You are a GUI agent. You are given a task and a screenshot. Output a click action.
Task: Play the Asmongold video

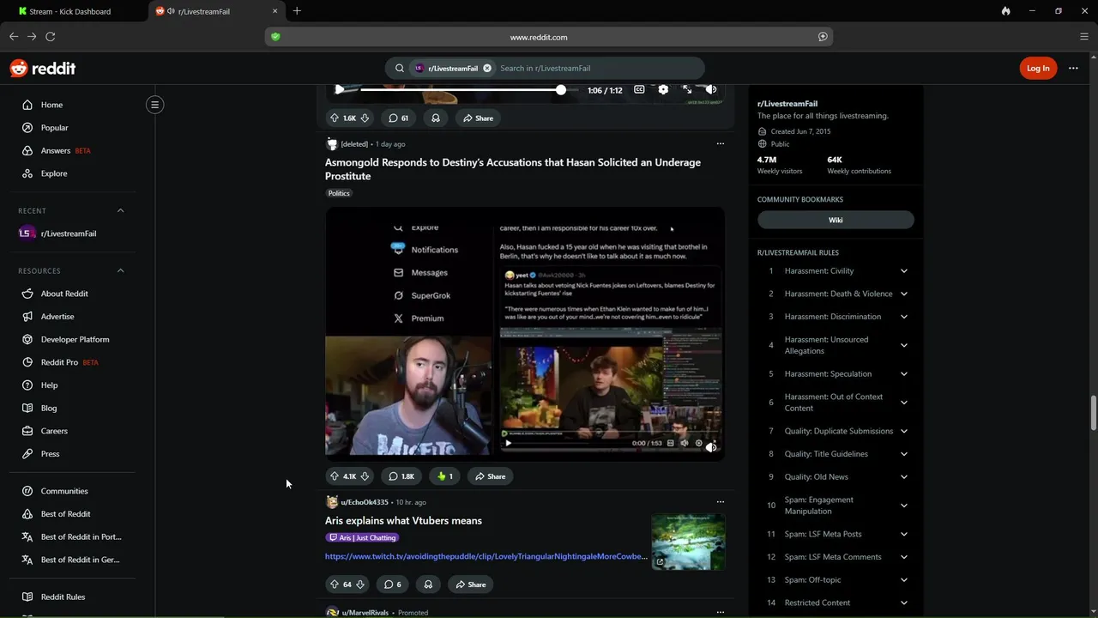[508, 444]
